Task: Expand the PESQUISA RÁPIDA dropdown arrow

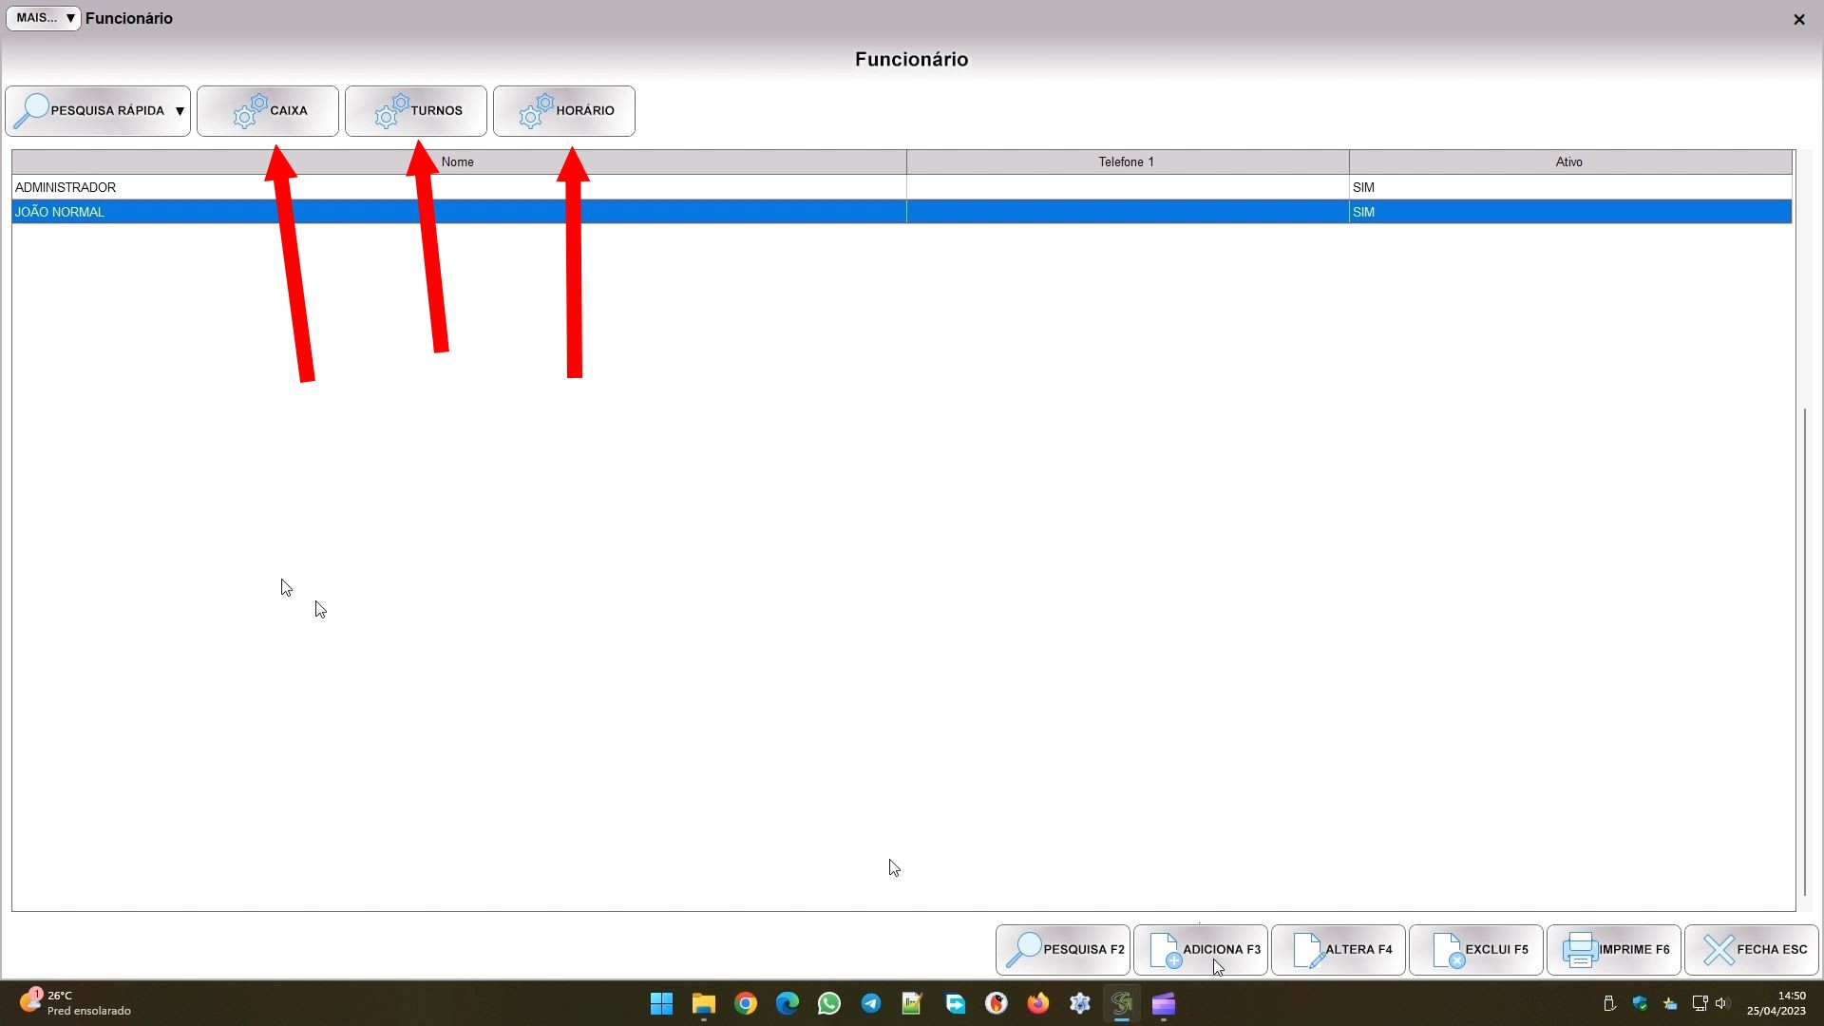Action: click(180, 111)
